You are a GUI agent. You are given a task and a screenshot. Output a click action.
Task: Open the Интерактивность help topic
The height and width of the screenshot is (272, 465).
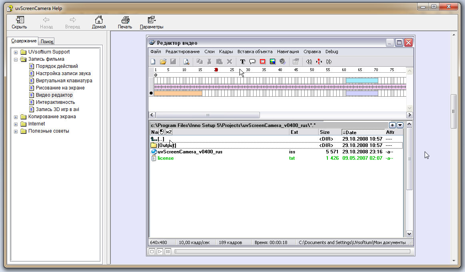pos(55,102)
